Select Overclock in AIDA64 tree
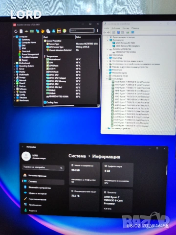Screen dimensions: 176x235 click(x=26, y=51)
